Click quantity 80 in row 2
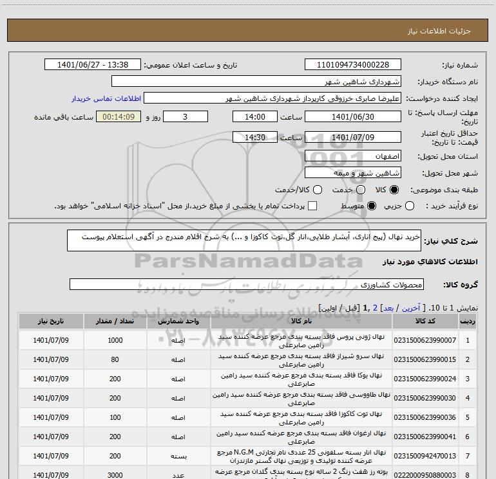This screenshot has height=479, width=496. 115,359
